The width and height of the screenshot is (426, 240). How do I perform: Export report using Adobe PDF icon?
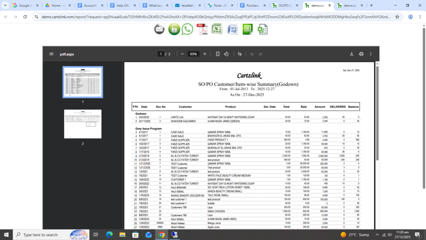(202, 29)
